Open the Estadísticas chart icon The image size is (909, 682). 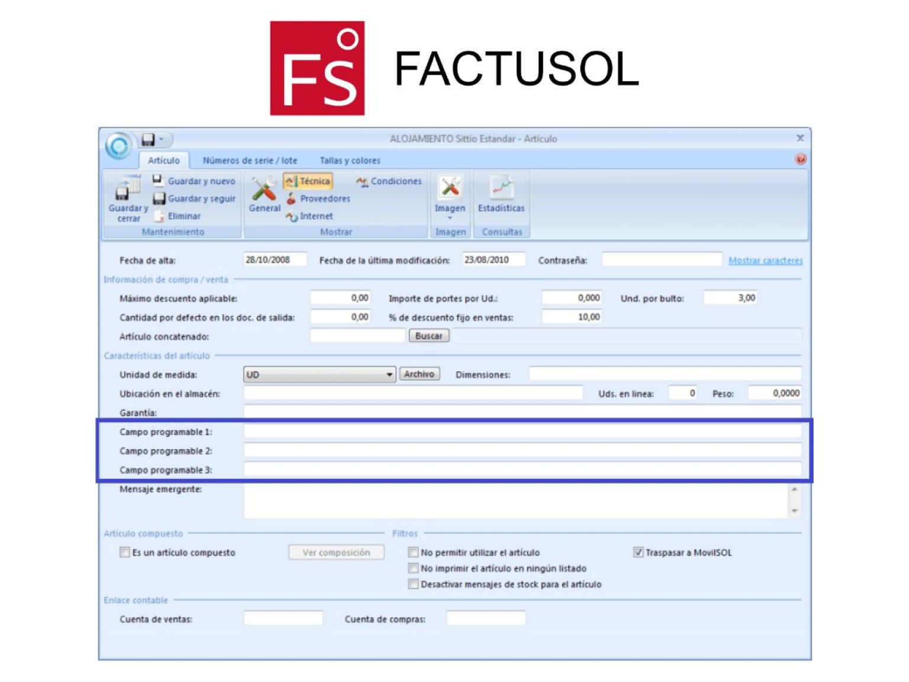(x=501, y=188)
